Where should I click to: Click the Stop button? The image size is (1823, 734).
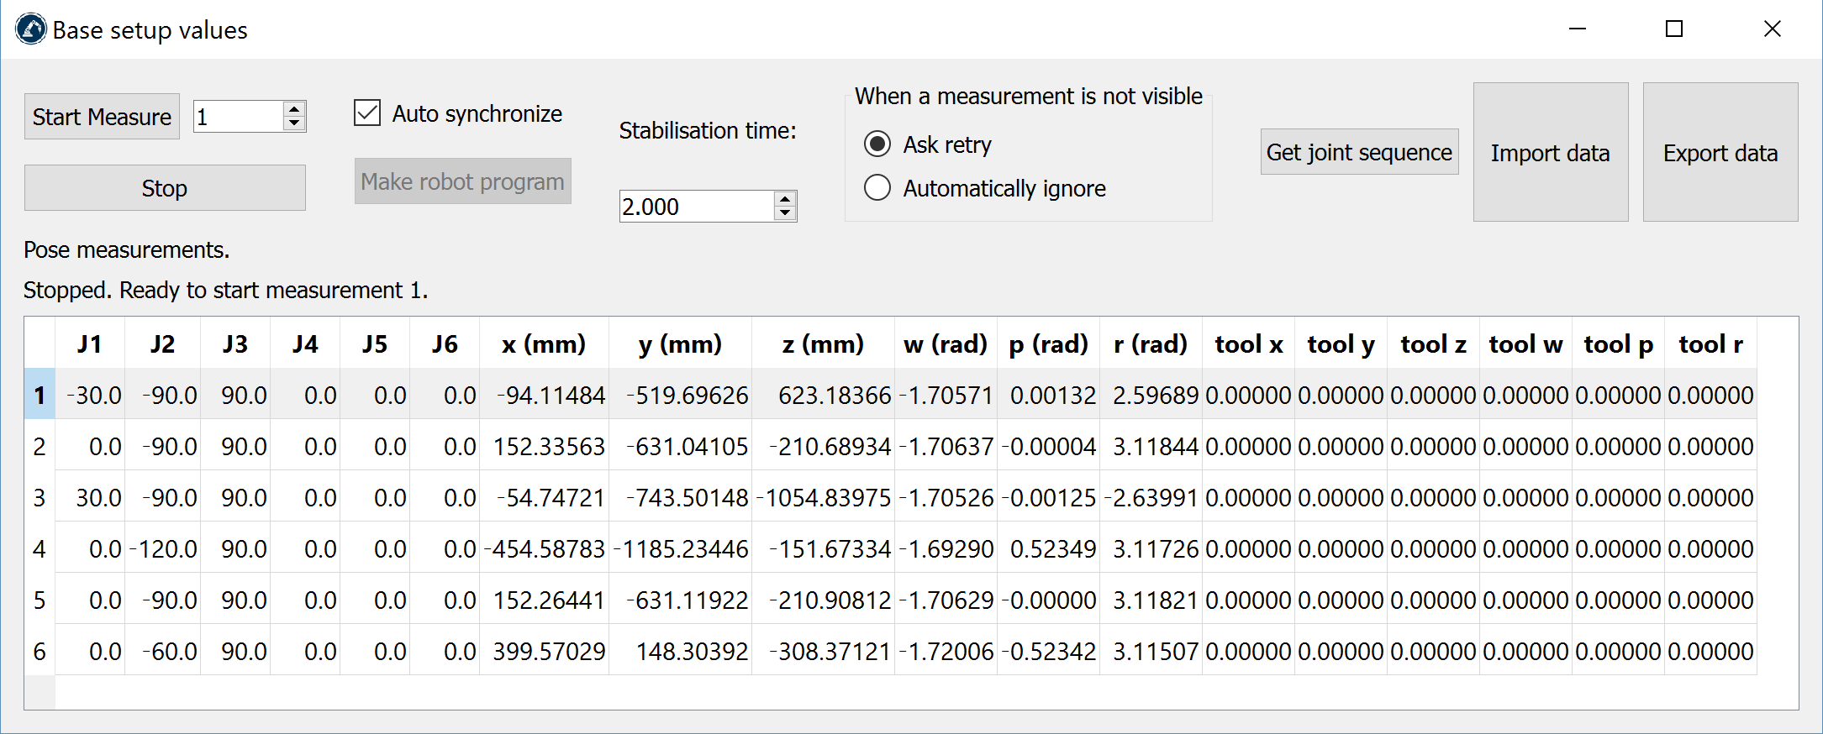(165, 188)
